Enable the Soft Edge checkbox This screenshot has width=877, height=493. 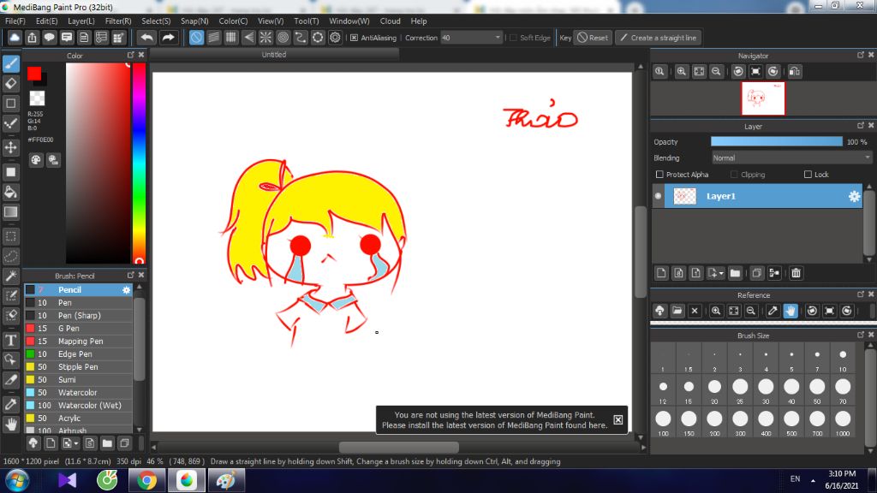click(513, 38)
